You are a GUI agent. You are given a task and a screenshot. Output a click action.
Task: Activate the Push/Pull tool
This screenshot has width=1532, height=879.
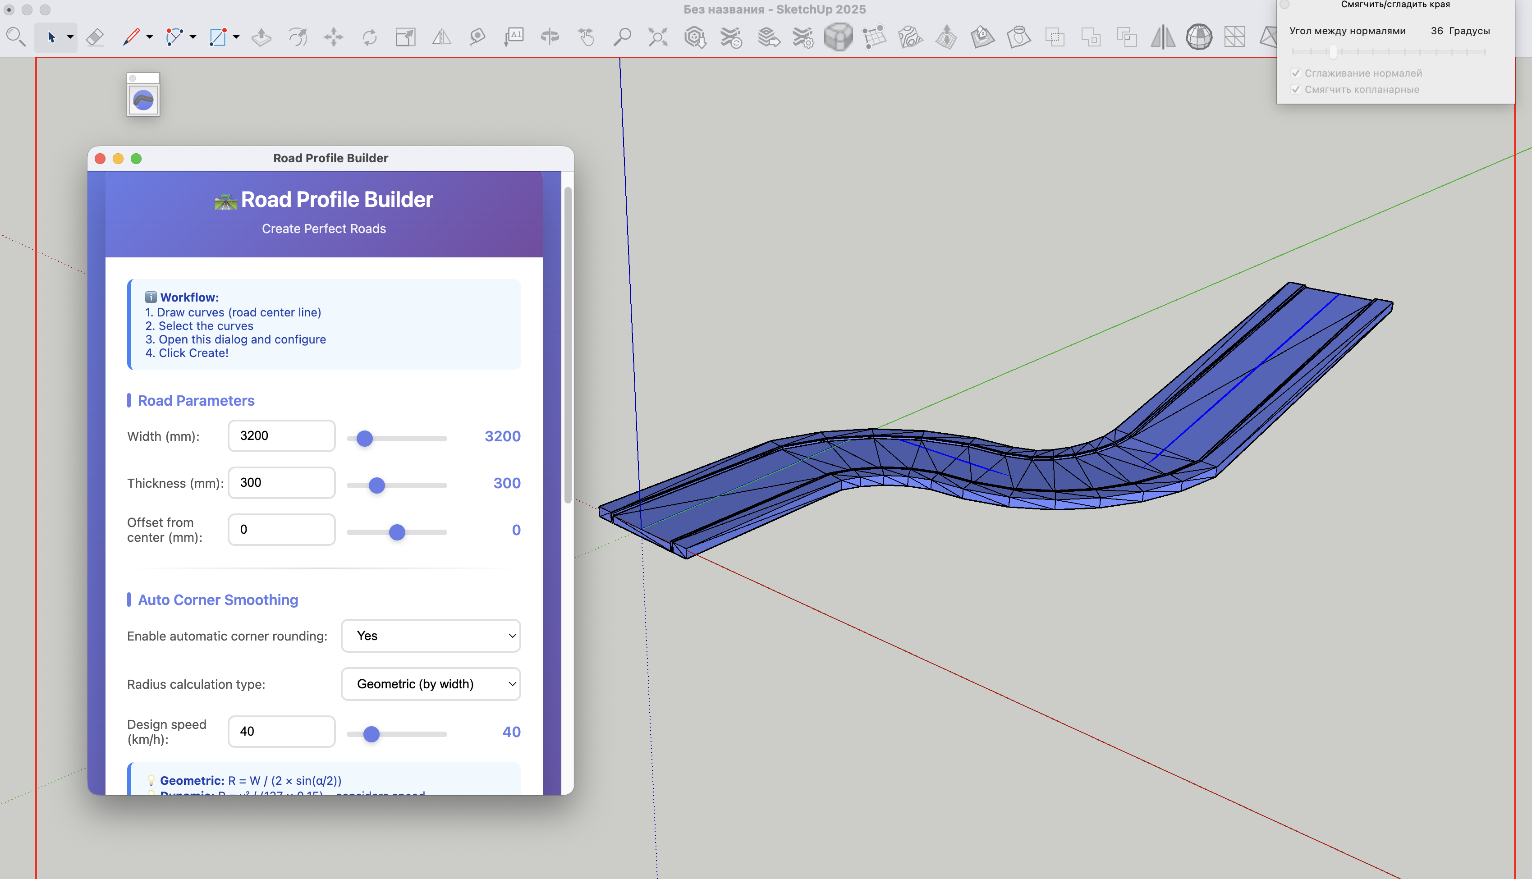pyautogui.click(x=261, y=37)
